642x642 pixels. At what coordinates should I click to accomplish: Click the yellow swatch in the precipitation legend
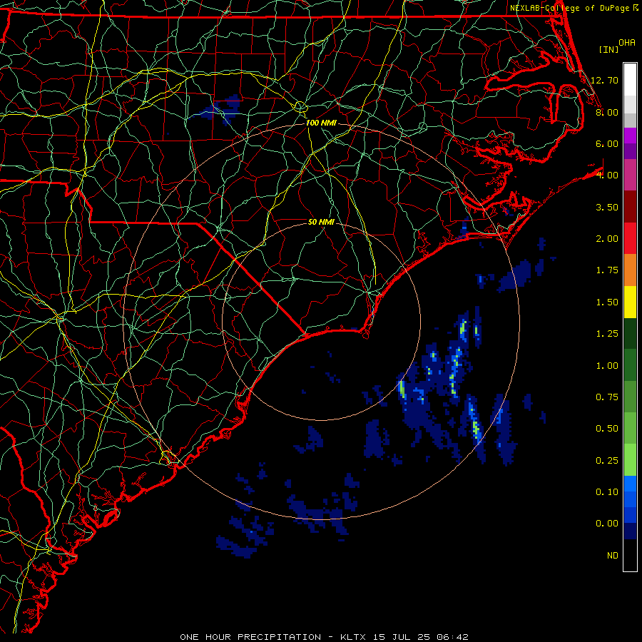pos(630,302)
